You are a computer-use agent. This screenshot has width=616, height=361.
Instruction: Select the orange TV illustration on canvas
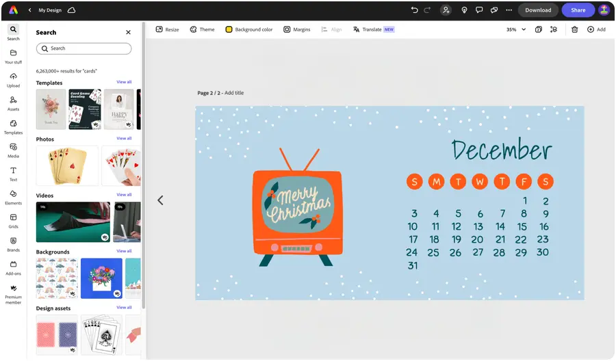pyautogui.click(x=298, y=208)
